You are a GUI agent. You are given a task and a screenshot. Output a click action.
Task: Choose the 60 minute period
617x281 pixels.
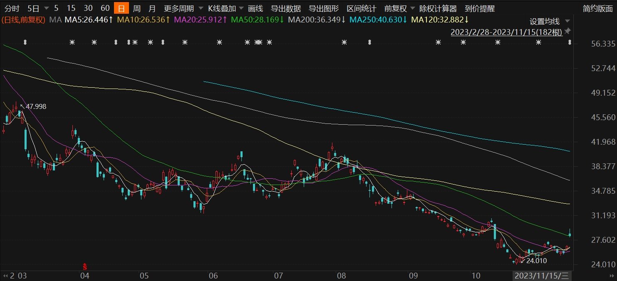coord(105,8)
